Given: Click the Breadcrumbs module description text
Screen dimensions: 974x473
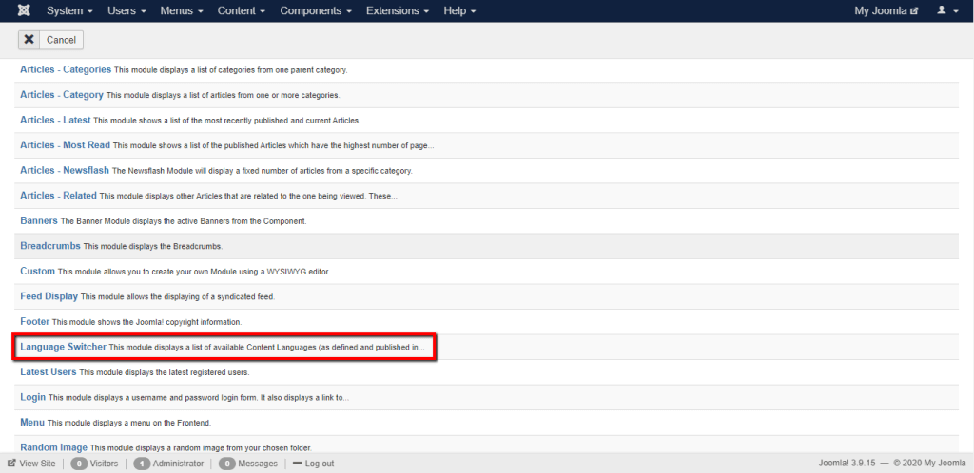Looking at the screenshot, I should 153,246.
